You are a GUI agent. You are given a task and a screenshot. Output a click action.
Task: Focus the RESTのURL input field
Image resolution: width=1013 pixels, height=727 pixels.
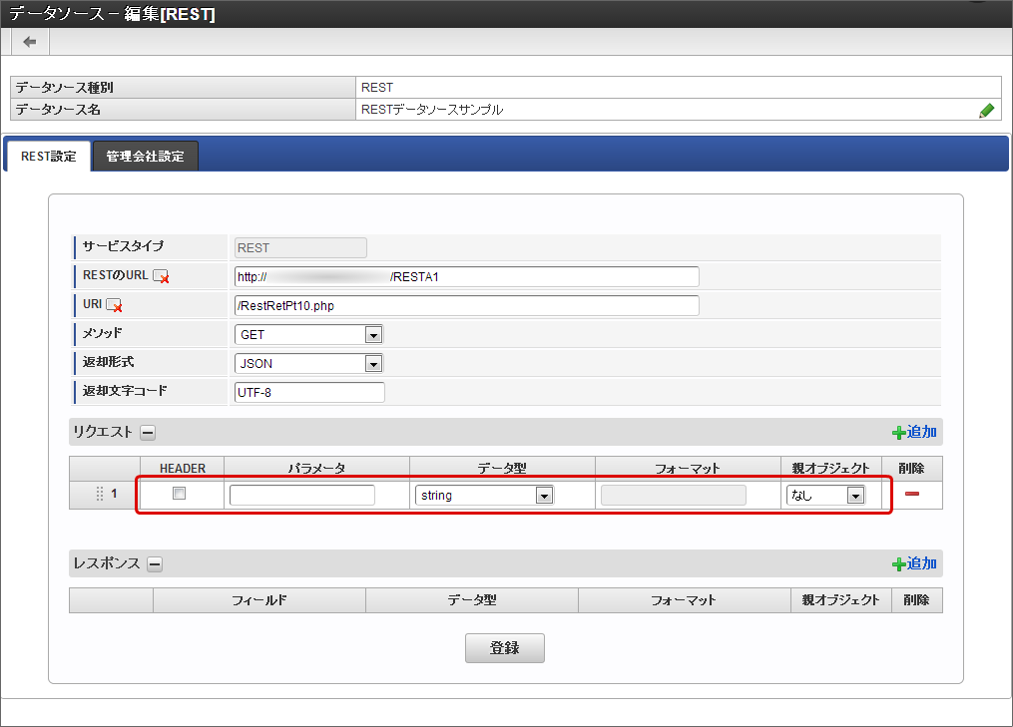466,276
